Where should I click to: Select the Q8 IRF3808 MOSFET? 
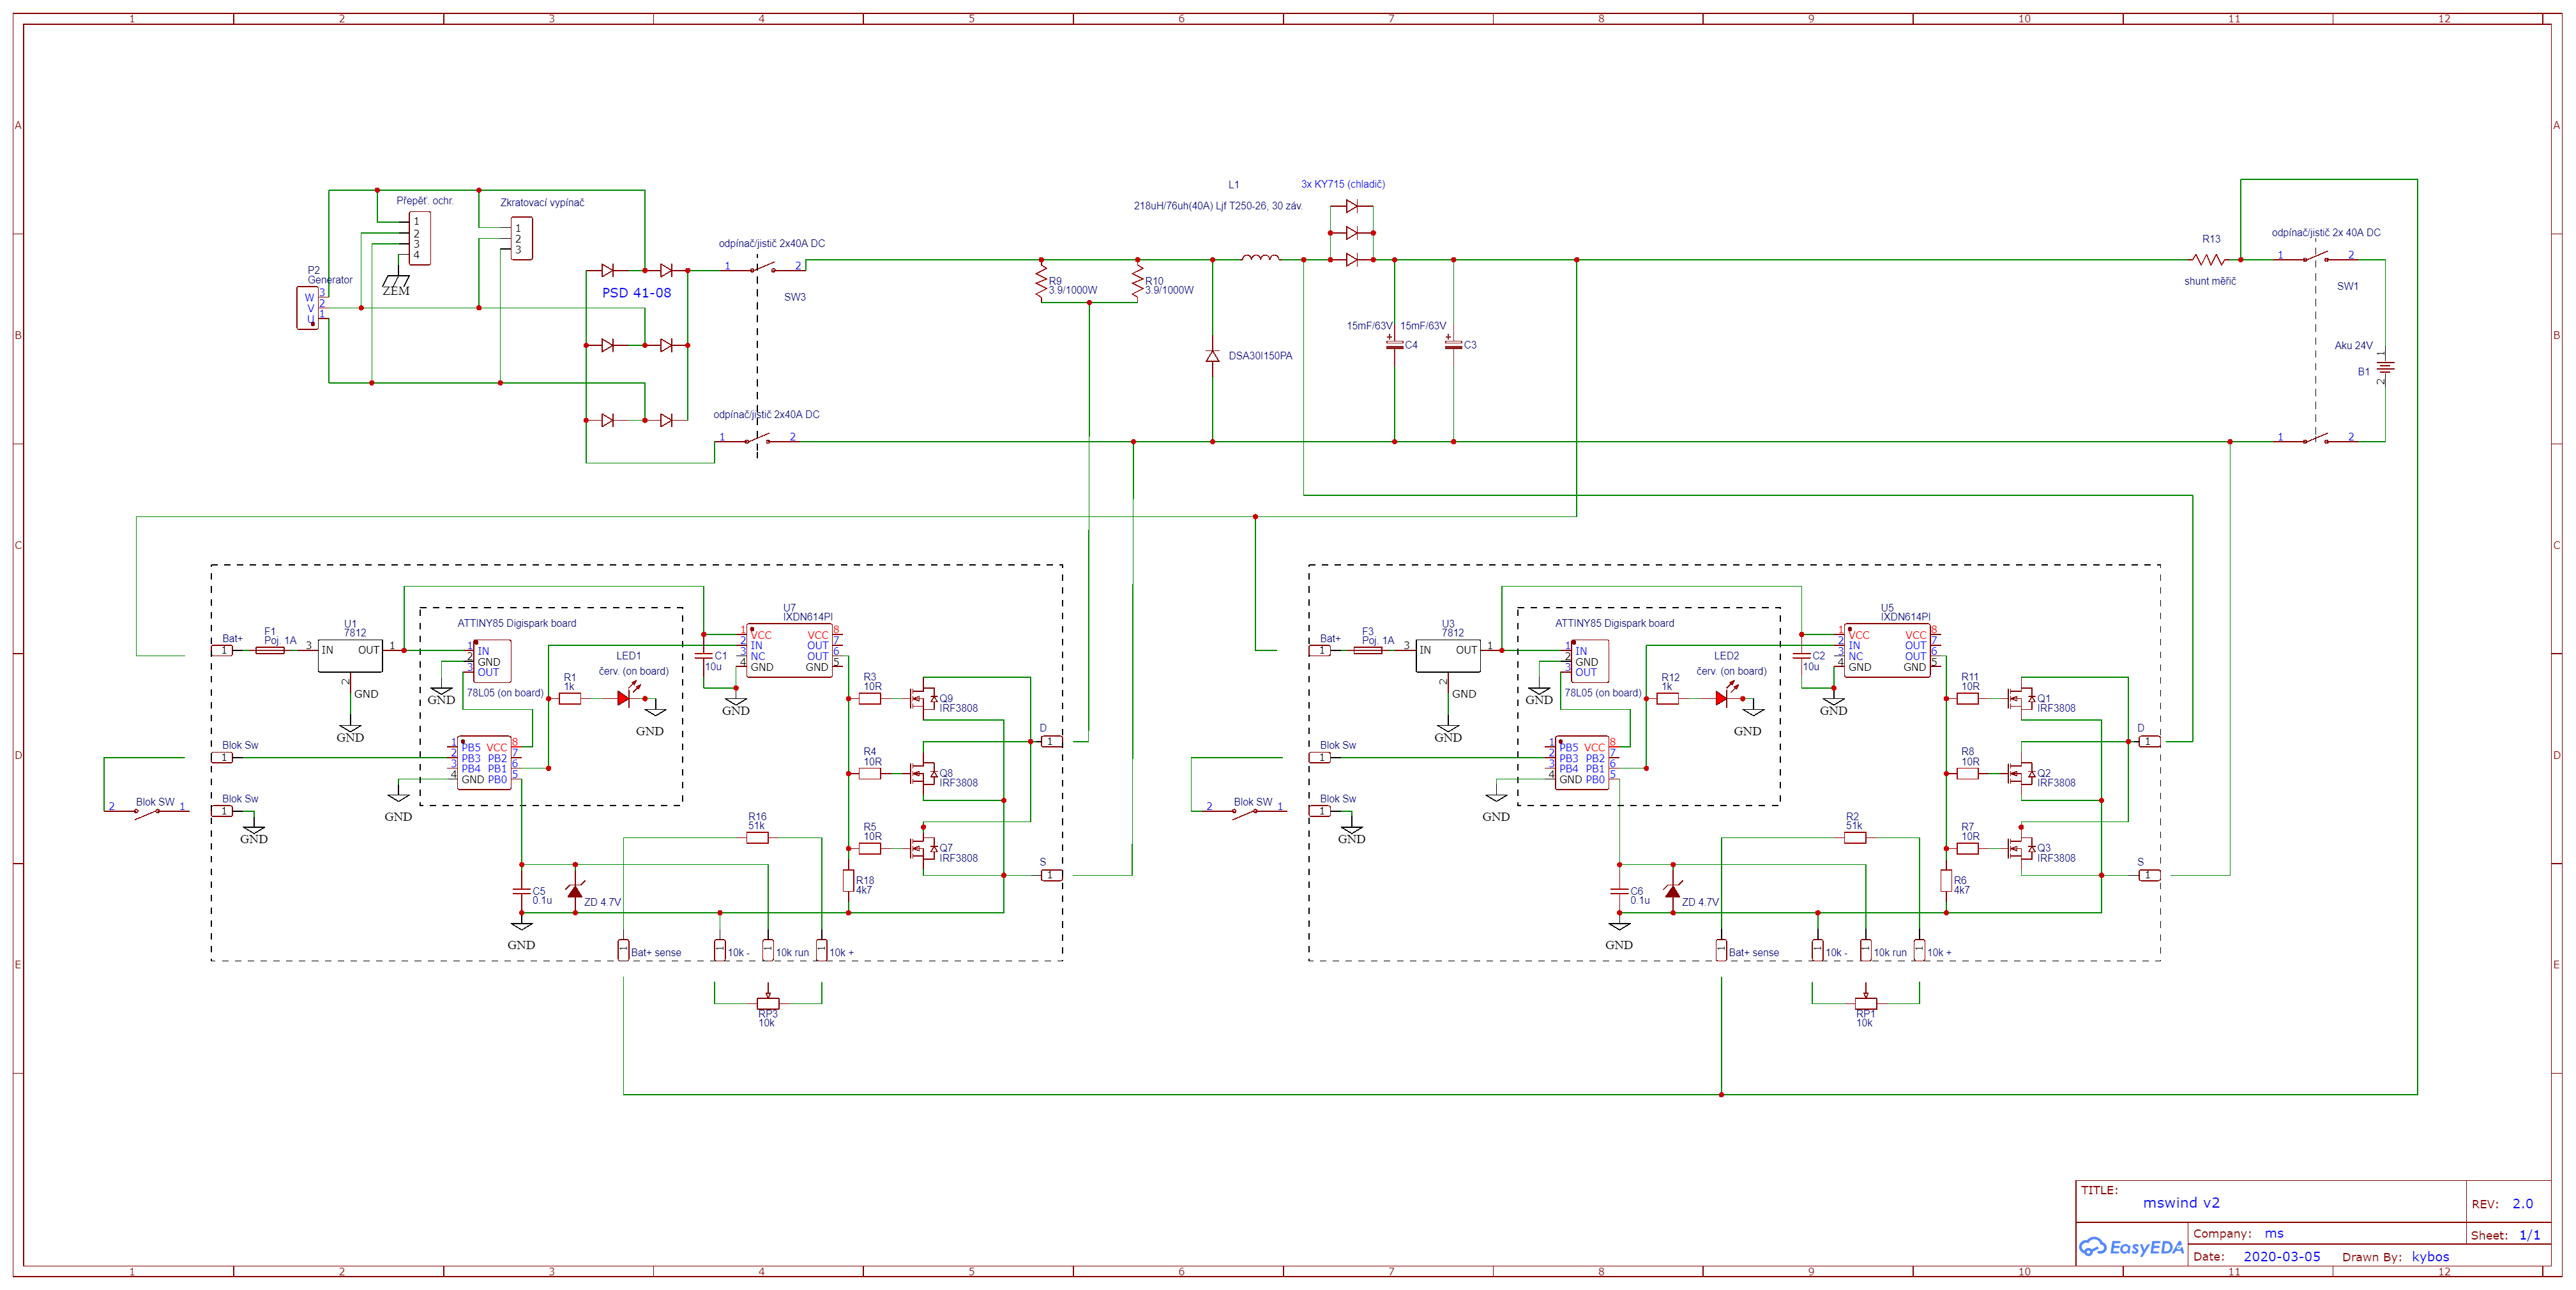coord(923,774)
